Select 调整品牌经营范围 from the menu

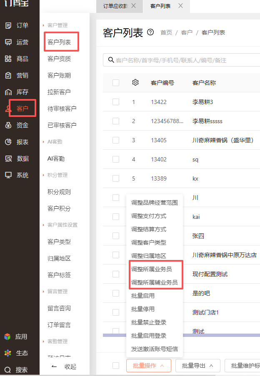click(x=155, y=203)
